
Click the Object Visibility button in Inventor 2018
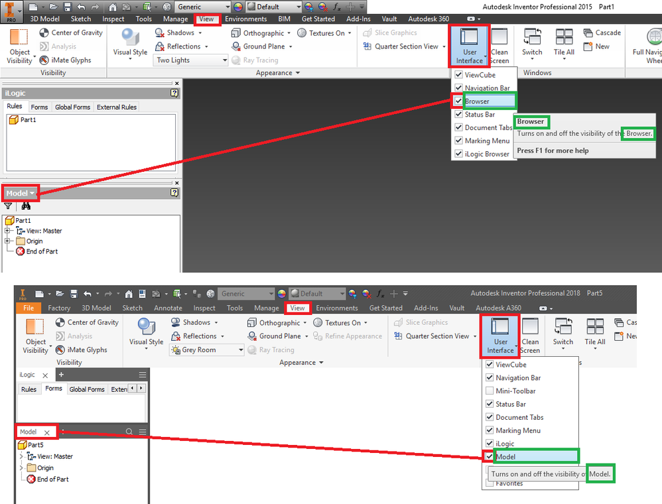coord(35,336)
